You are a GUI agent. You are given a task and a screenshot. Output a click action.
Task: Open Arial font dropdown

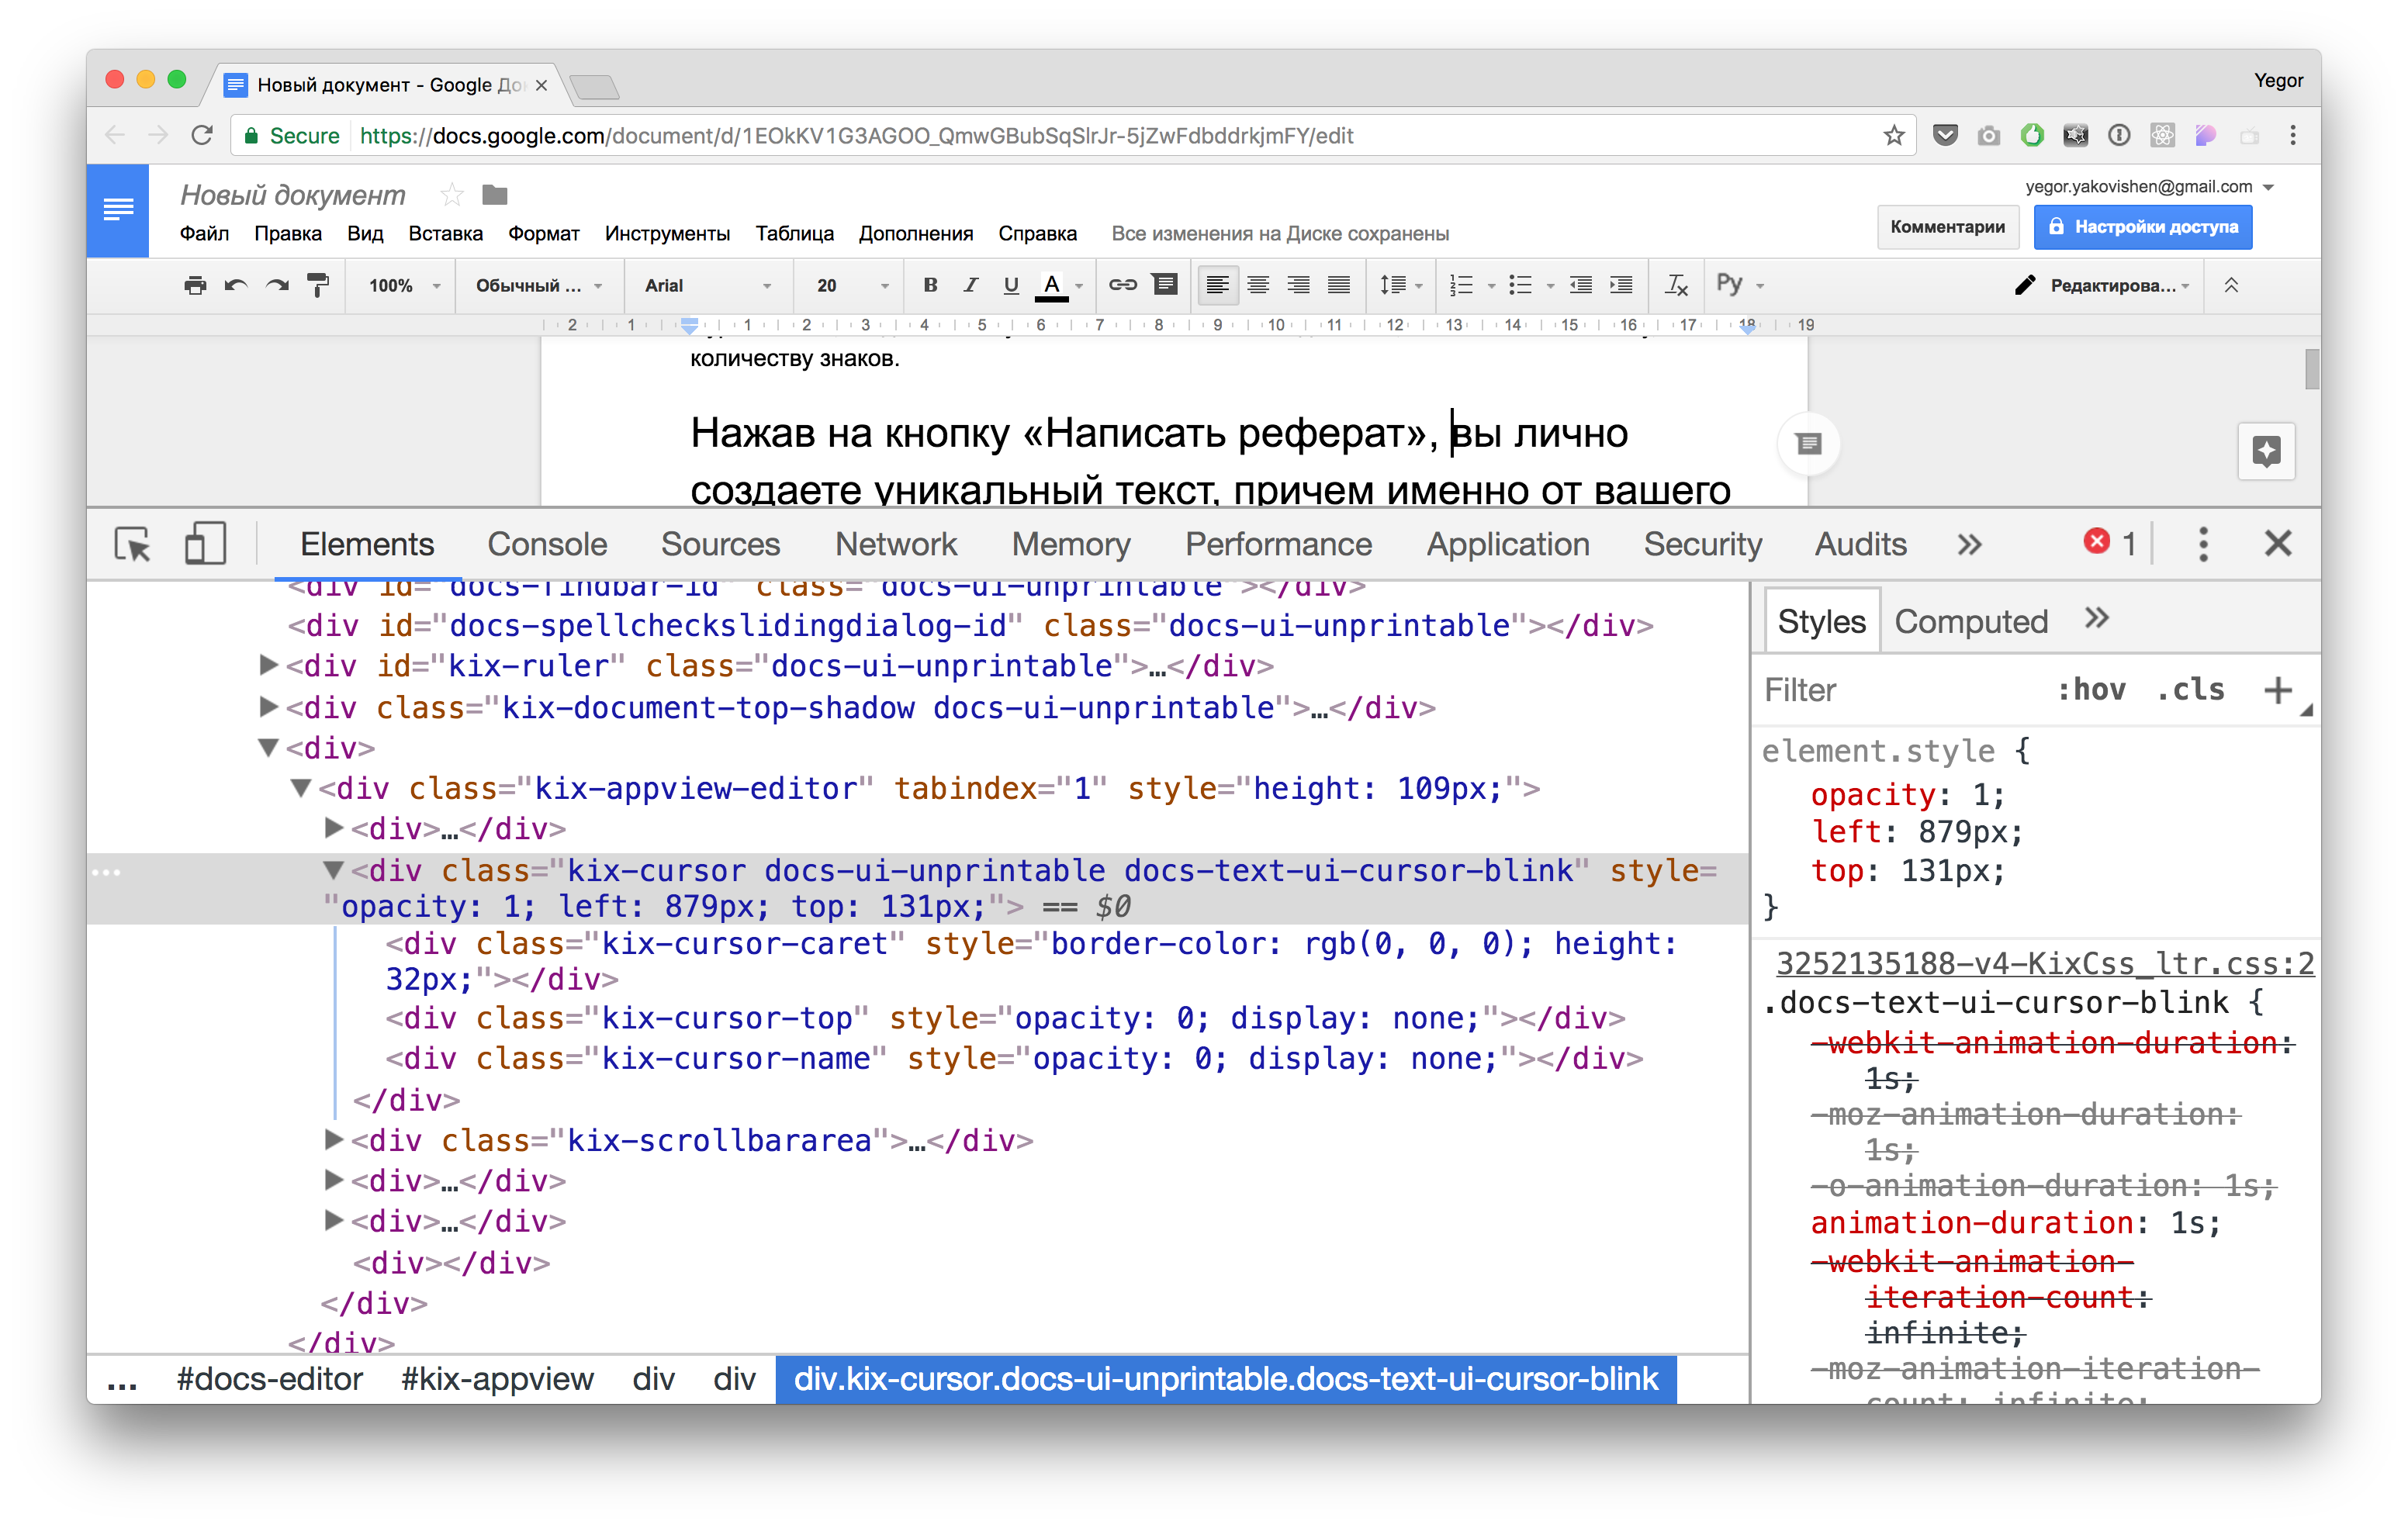(708, 286)
